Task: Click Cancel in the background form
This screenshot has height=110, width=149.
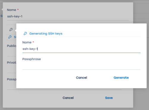Action: (68, 98)
